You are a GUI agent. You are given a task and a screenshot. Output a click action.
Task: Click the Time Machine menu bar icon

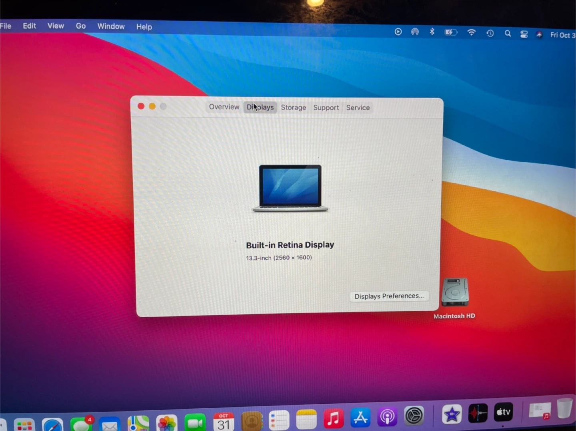click(490, 34)
